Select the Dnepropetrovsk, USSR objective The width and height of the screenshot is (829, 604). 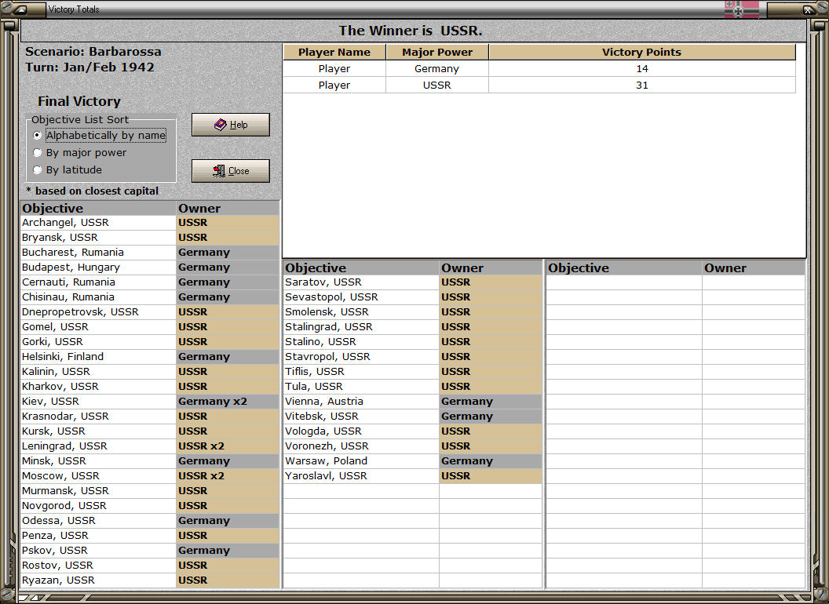(98, 311)
